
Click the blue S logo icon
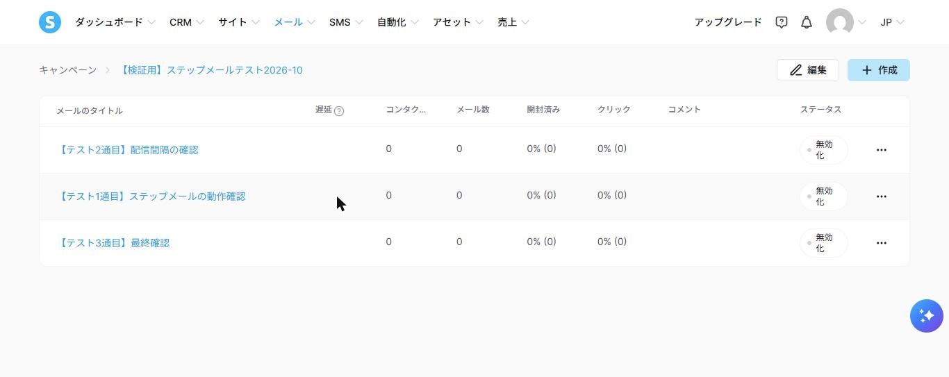click(50, 22)
